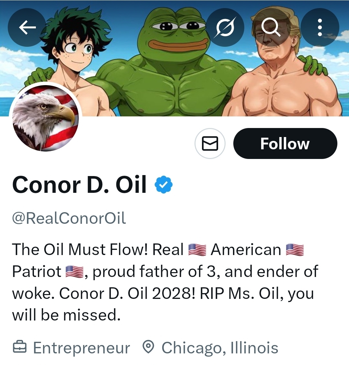Tap the flag emoji after "Patriot"
The width and height of the screenshot is (349, 365).
[x=75, y=271]
